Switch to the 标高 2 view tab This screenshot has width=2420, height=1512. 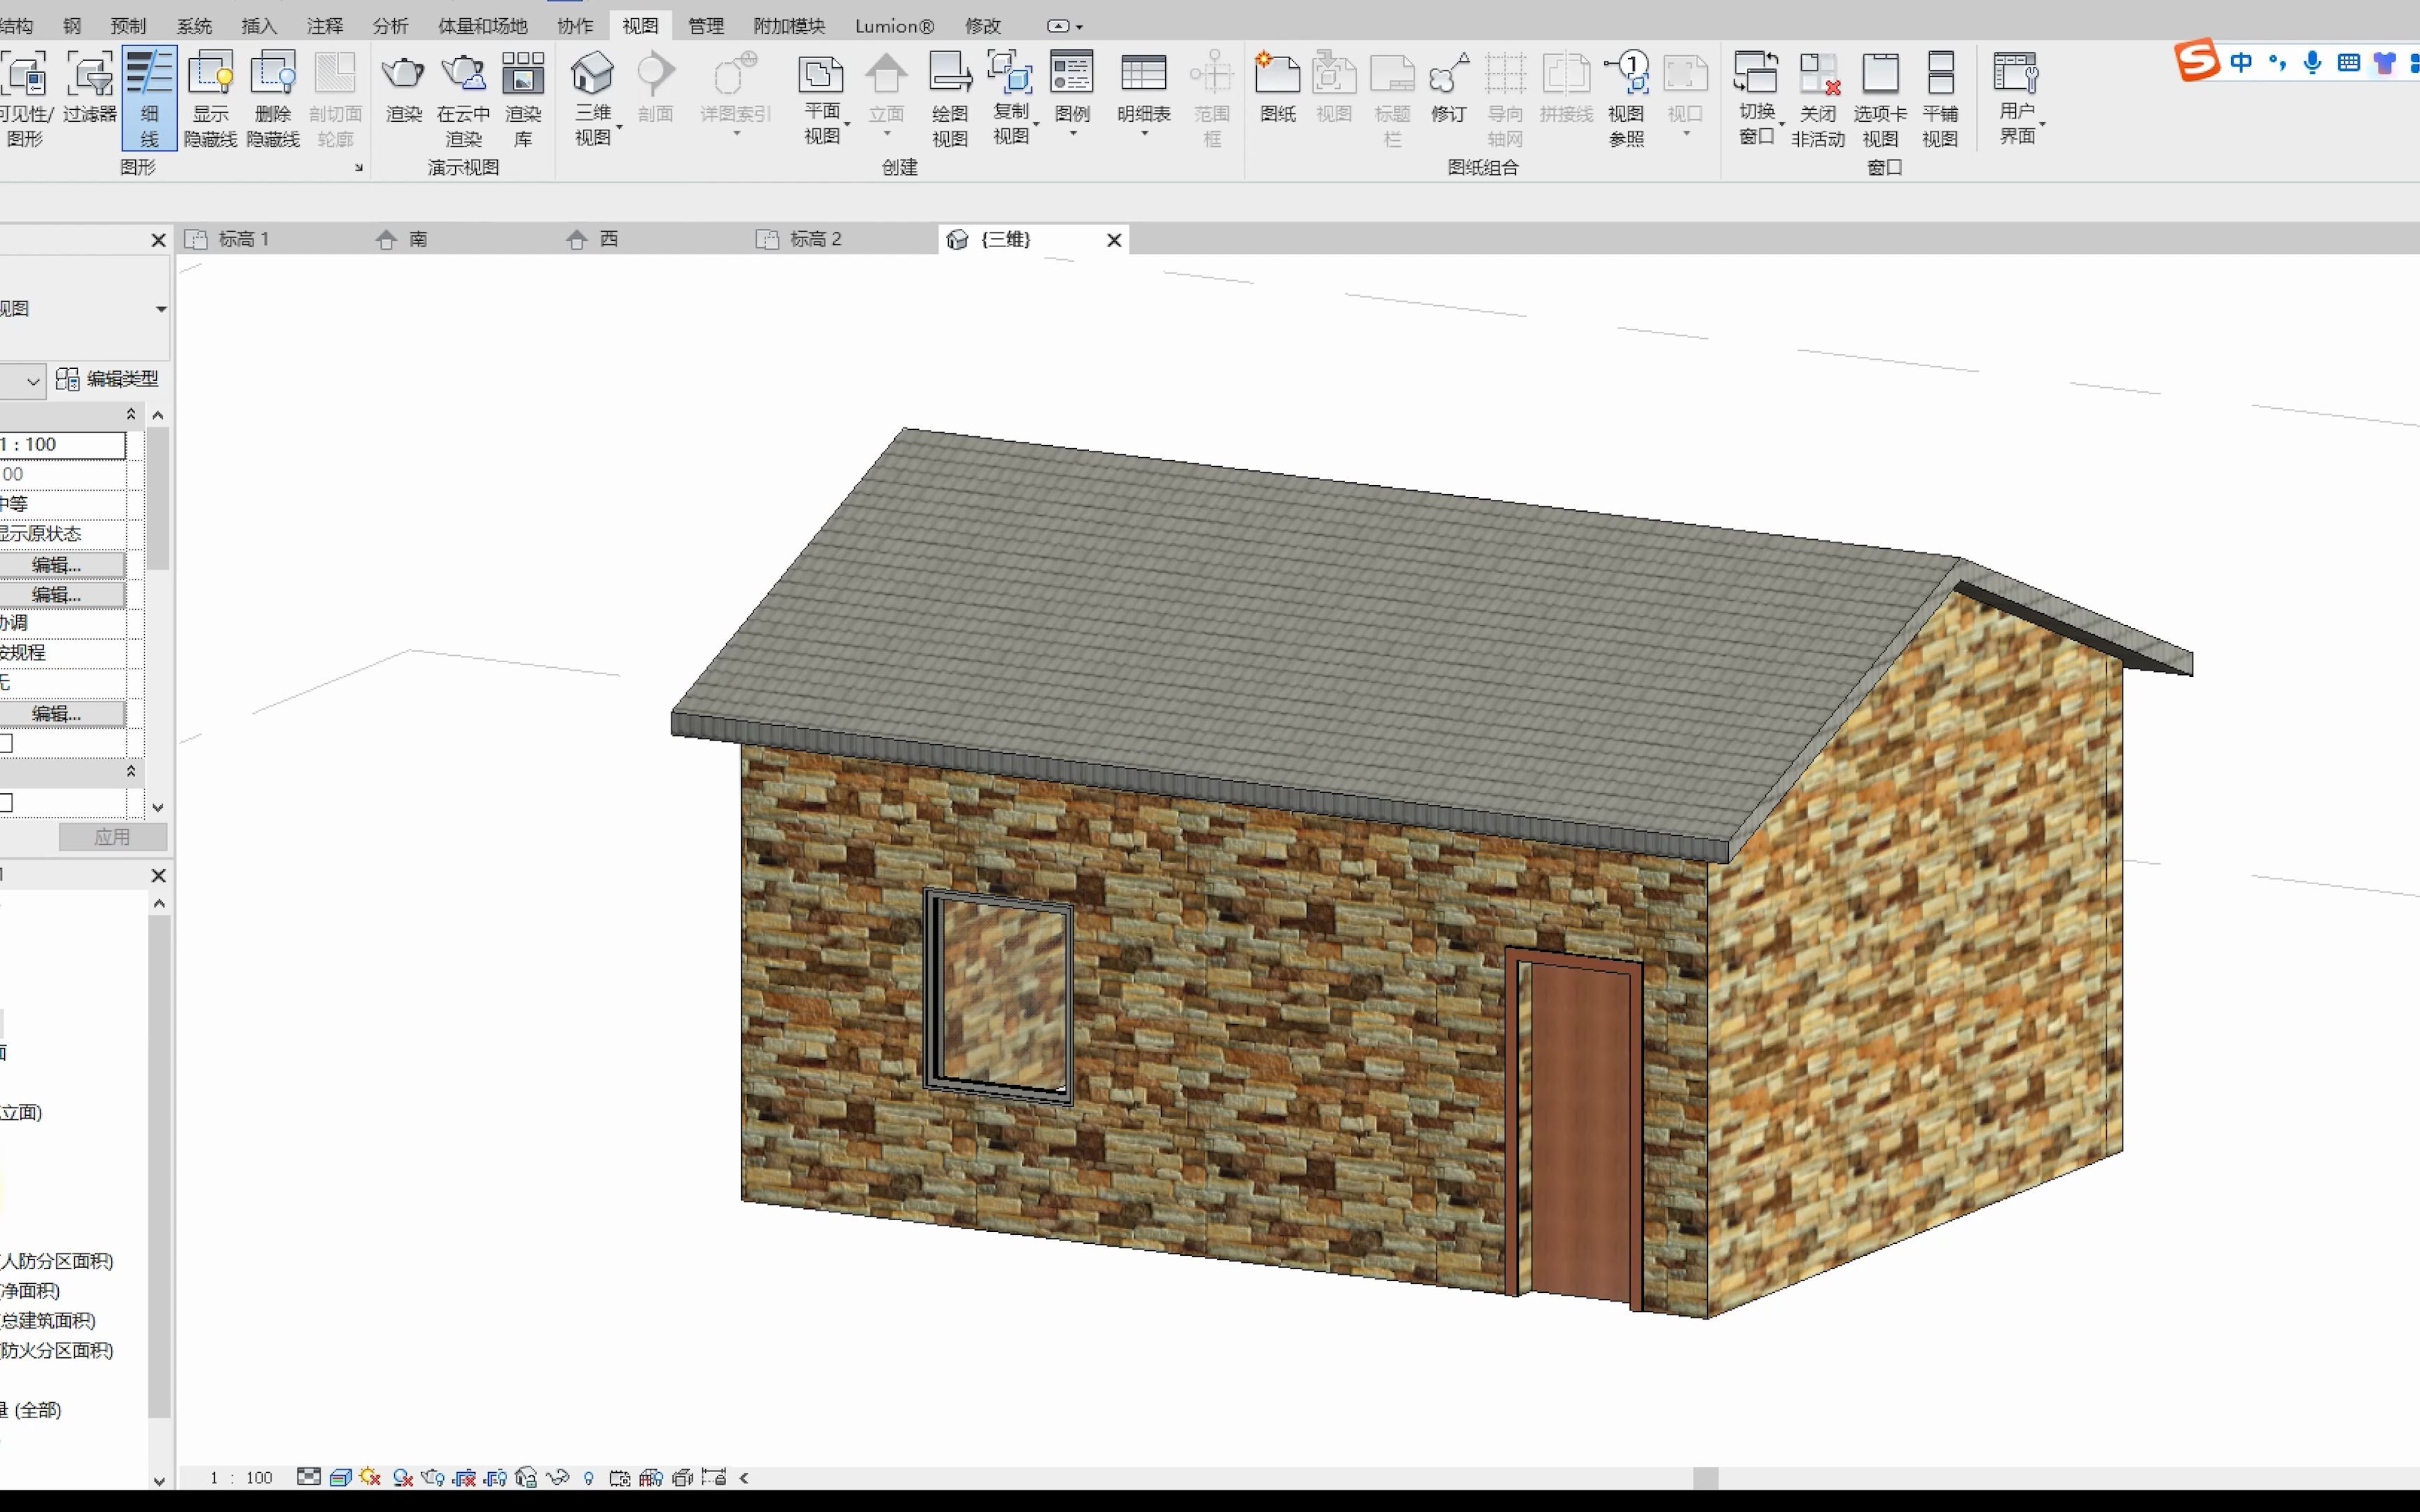pyautogui.click(x=815, y=239)
